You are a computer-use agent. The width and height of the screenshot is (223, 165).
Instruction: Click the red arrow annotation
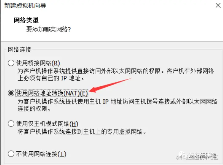pyautogui.click(x=110, y=85)
